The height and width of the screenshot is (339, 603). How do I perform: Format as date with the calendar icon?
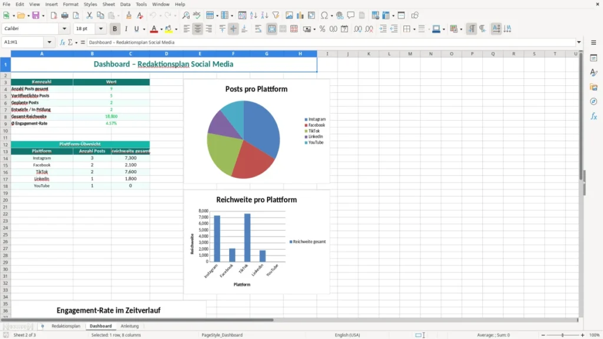[x=344, y=29]
